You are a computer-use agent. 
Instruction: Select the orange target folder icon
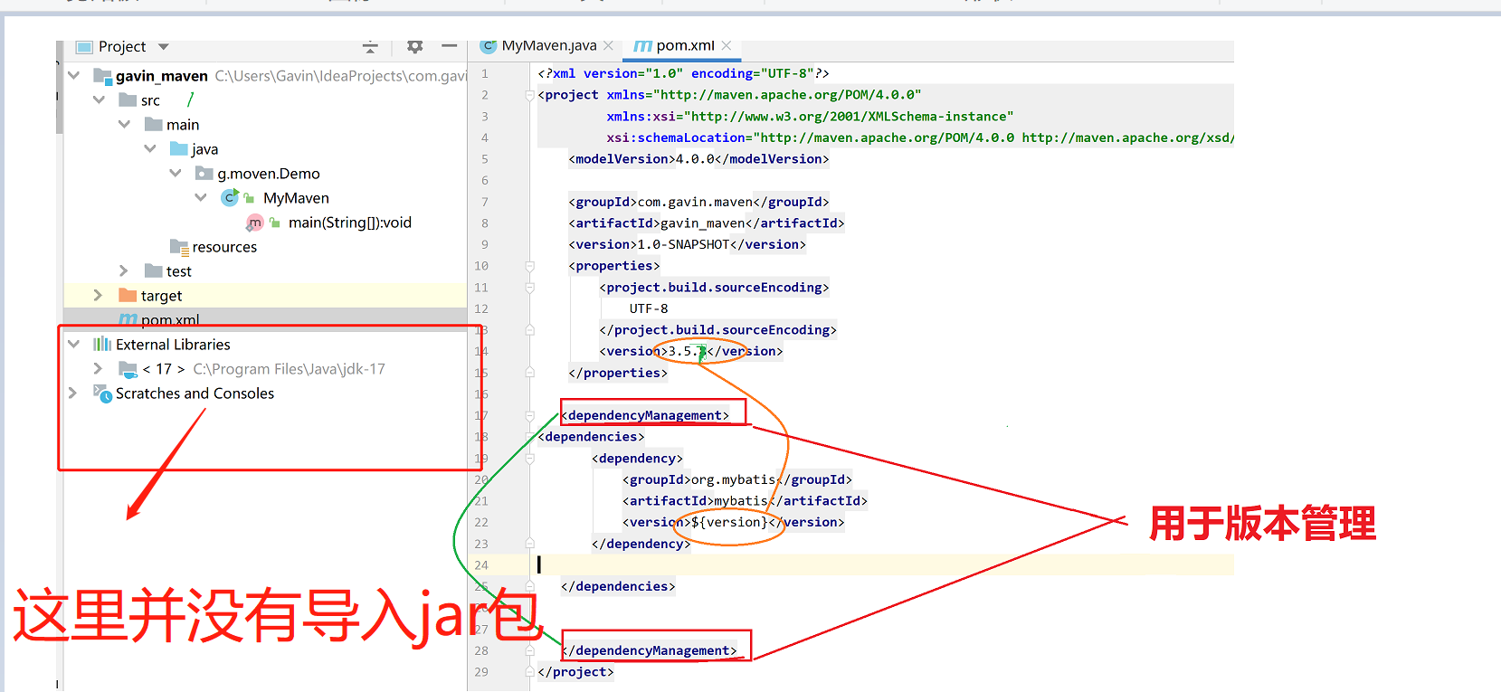(128, 295)
